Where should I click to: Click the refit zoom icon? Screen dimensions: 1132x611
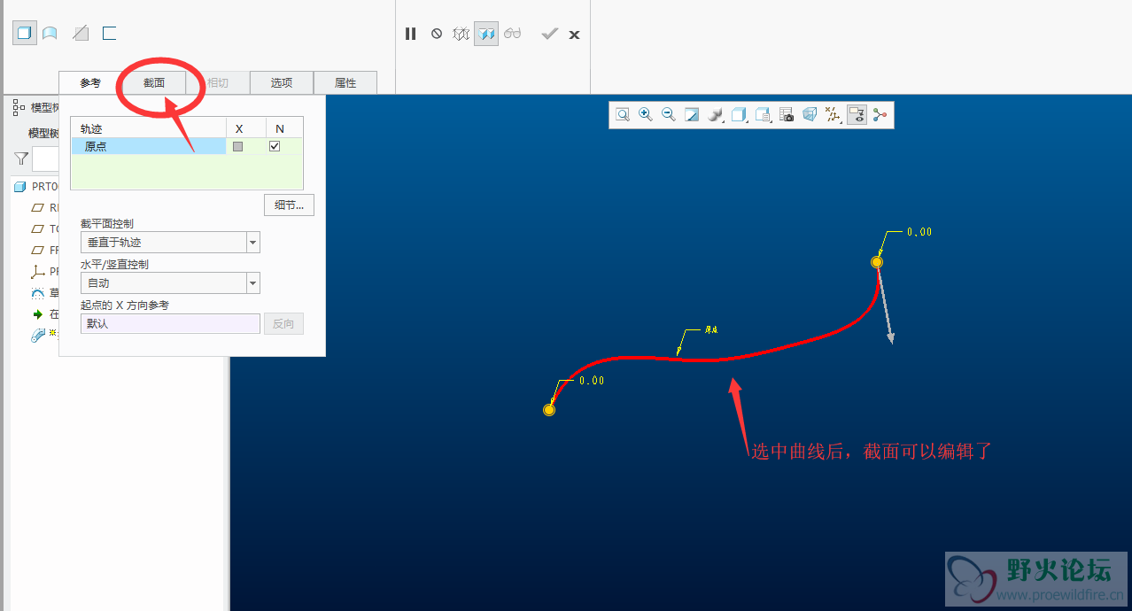click(623, 114)
